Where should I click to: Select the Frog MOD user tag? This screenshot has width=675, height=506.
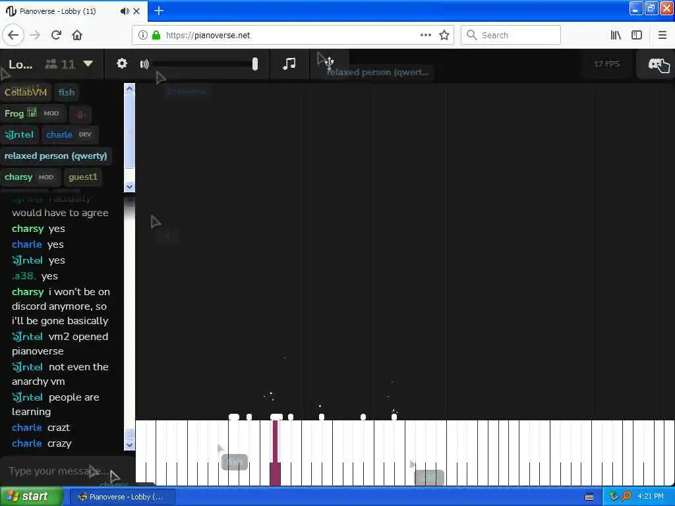click(32, 113)
